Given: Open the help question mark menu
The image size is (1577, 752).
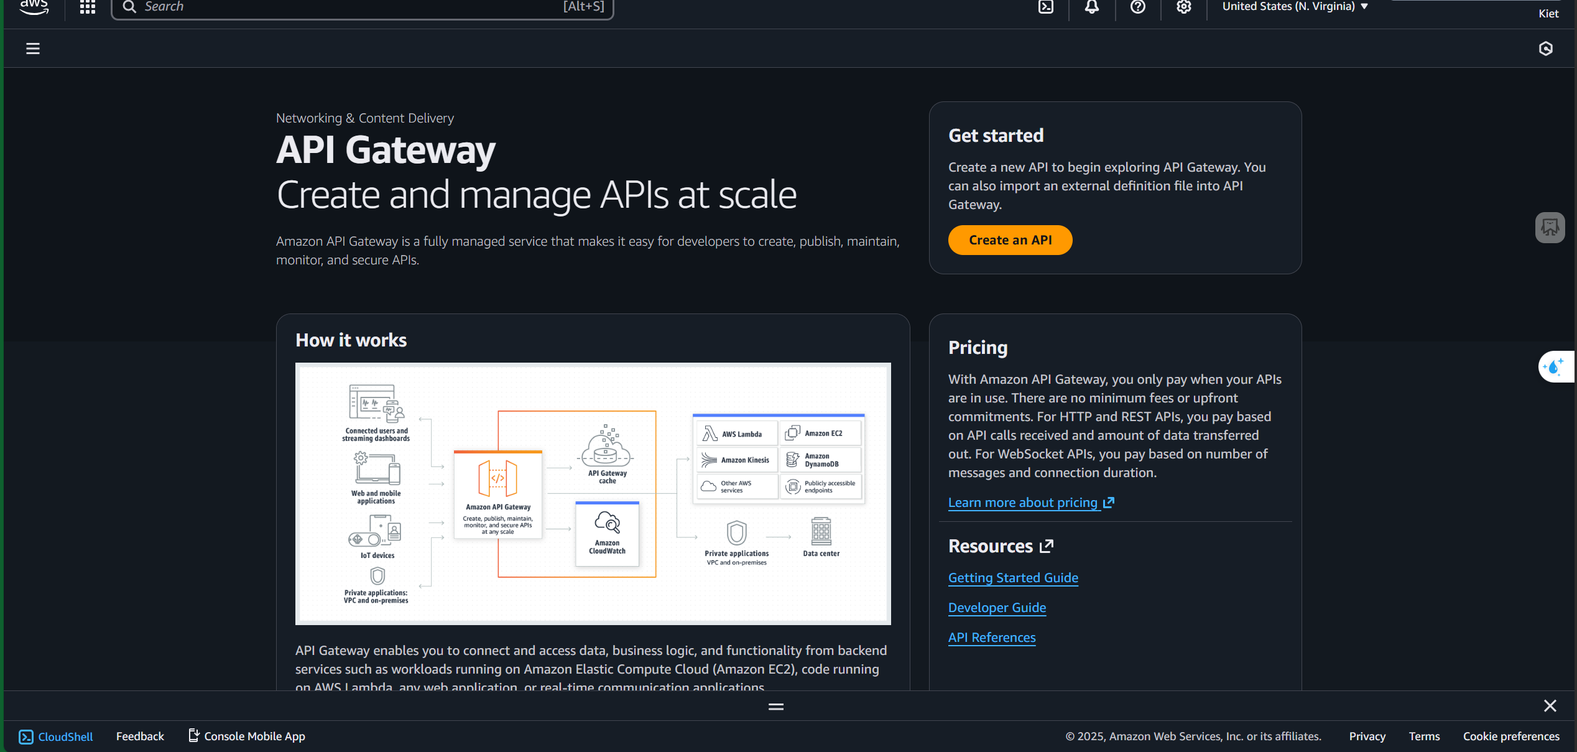Looking at the screenshot, I should pyautogui.click(x=1138, y=7).
